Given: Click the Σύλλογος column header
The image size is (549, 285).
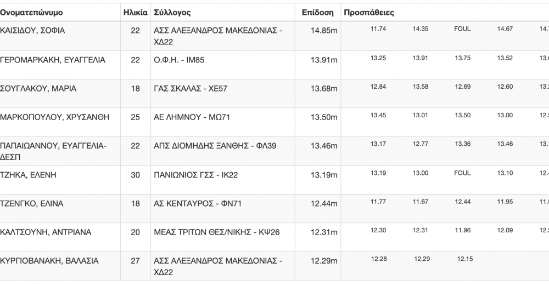Looking at the screenshot, I should point(172,13).
